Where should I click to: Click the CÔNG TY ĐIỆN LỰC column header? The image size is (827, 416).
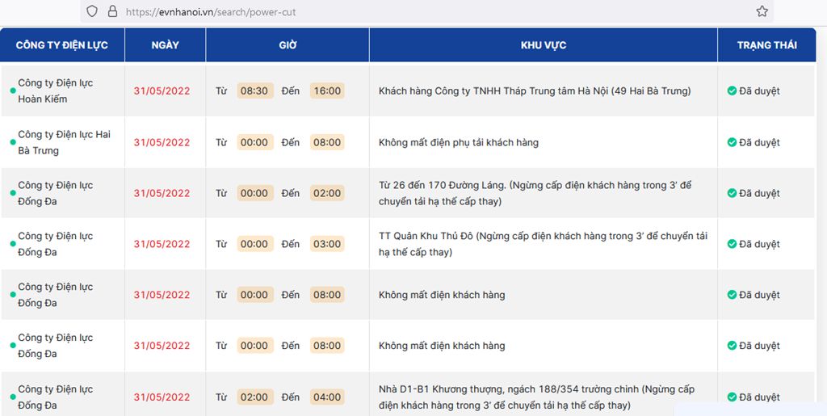point(62,44)
